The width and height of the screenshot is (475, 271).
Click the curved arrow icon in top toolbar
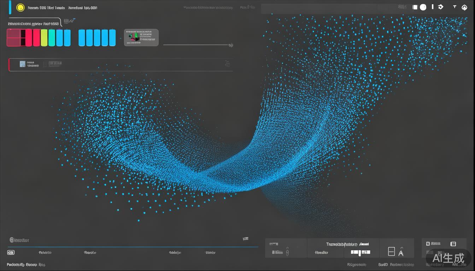(x=440, y=7)
